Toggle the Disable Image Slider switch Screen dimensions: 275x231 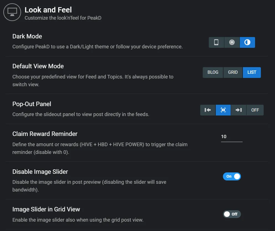[x=232, y=176]
